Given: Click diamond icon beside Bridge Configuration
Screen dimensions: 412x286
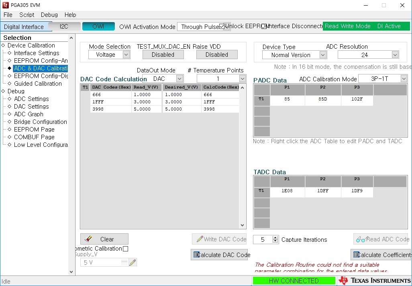Looking at the screenshot, I should click(10, 121).
